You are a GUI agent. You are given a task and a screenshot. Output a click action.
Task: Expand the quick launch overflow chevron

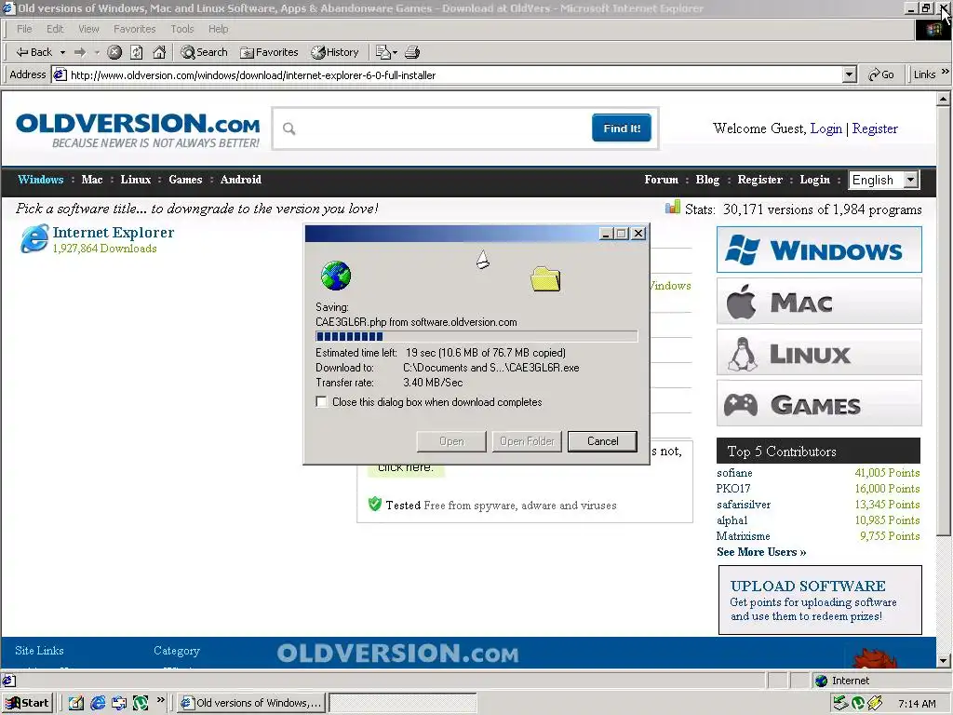point(160,700)
